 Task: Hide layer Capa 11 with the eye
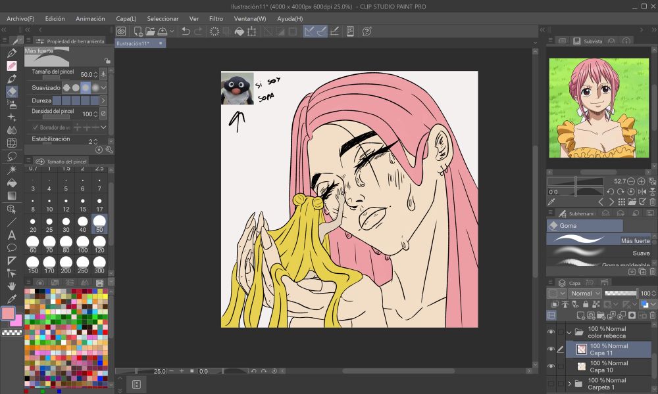(551, 349)
